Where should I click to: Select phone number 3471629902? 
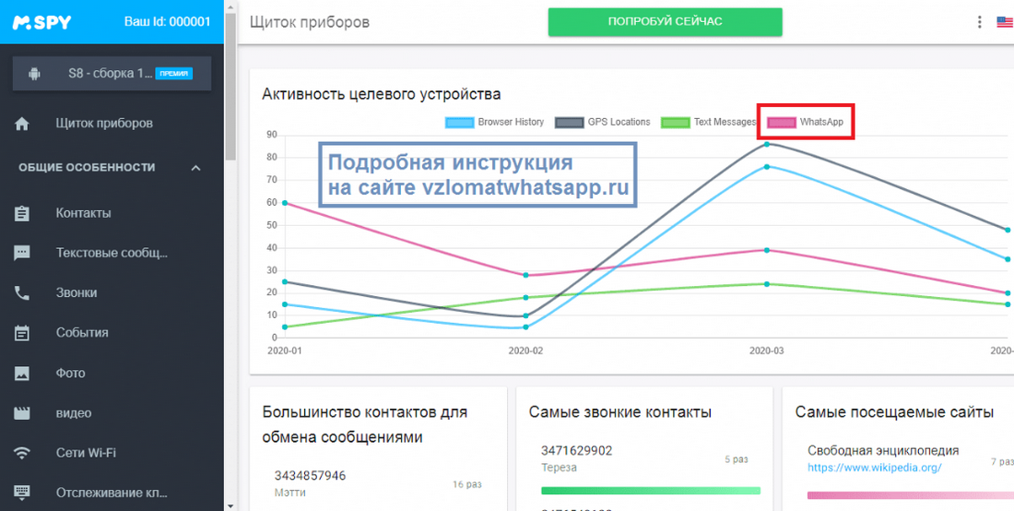pyautogui.click(x=577, y=451)
